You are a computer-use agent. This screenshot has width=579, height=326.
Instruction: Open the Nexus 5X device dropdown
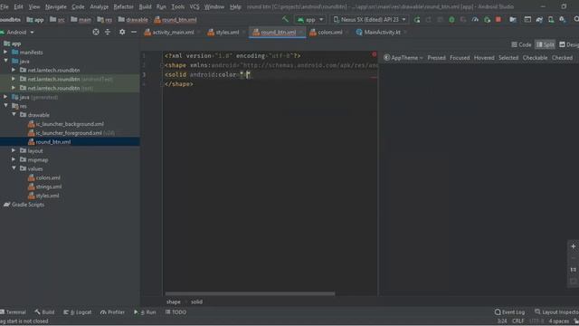tap(369, 20)
